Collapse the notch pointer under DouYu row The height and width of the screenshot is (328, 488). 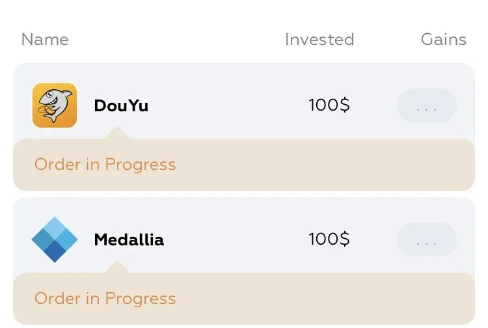(x=116, y=134)
